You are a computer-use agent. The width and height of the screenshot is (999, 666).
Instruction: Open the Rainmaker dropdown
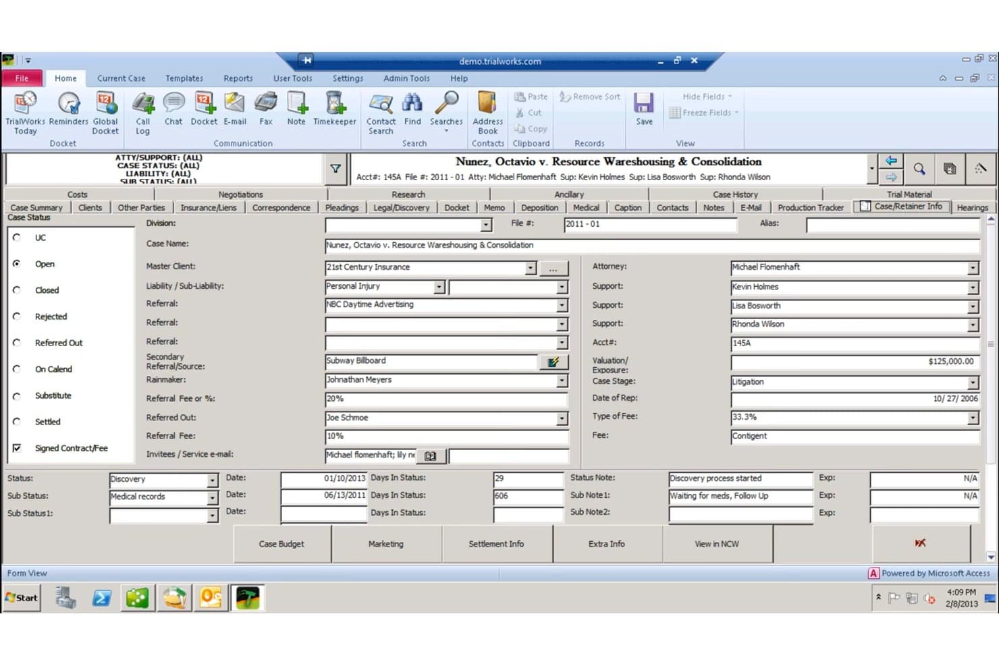pos(562,381)
